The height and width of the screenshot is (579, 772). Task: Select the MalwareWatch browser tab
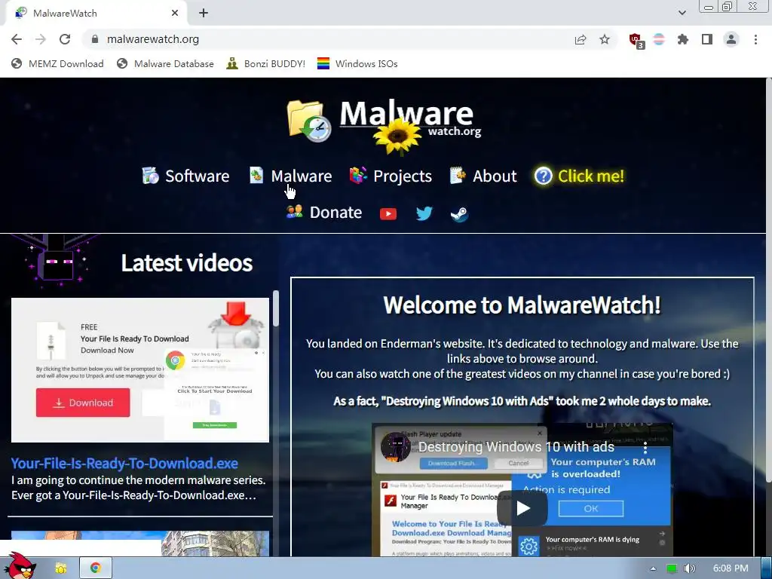[x=96, y=14]
